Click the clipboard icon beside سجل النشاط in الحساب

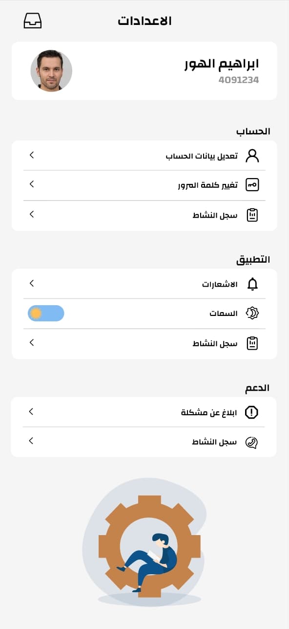(x=252, y=214)
